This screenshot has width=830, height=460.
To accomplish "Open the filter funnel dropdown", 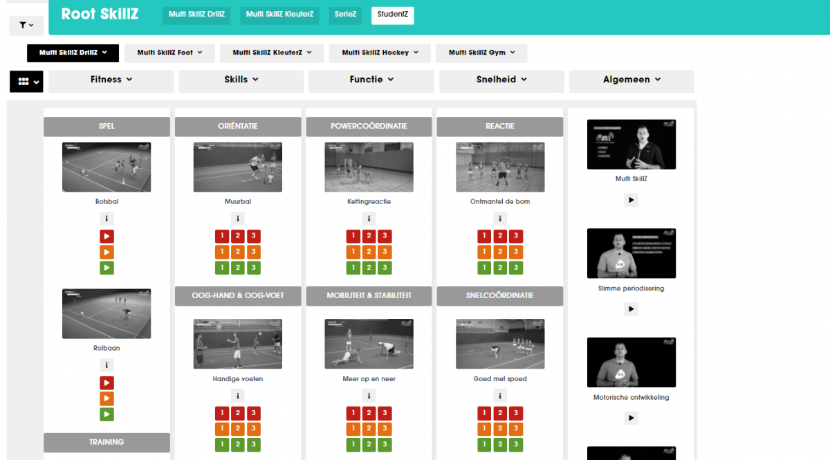I will pyautogui.click(x=26, y=26).
